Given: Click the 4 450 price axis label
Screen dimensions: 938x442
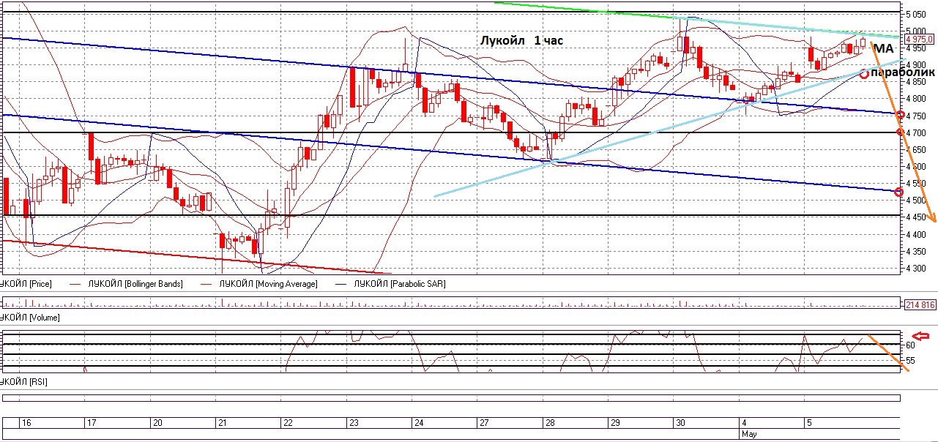Looking at the screenshot, I should tap(915, 217).
